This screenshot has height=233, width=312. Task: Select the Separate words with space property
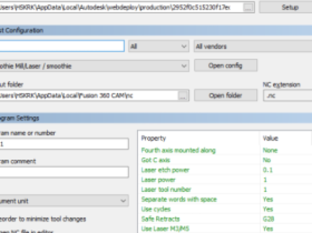click(x=179, y=199)
